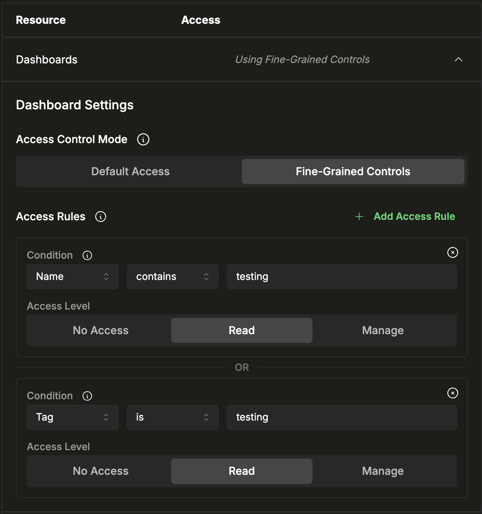Delete the Tag is testing rule

tap(452, 393)
